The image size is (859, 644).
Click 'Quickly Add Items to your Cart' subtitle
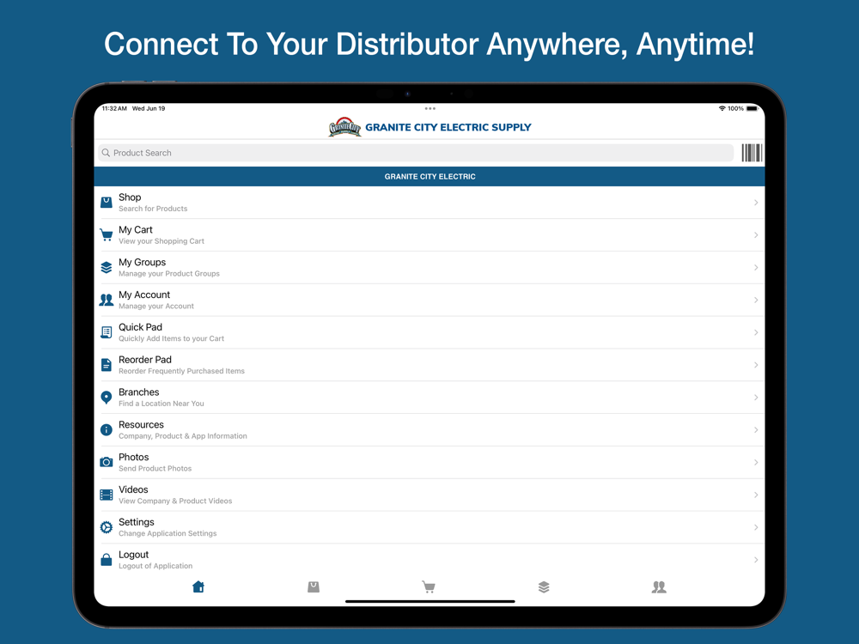click(171, 338)
